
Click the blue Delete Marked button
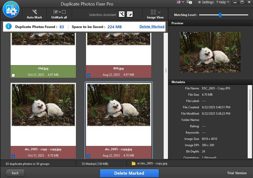(129, 173)
